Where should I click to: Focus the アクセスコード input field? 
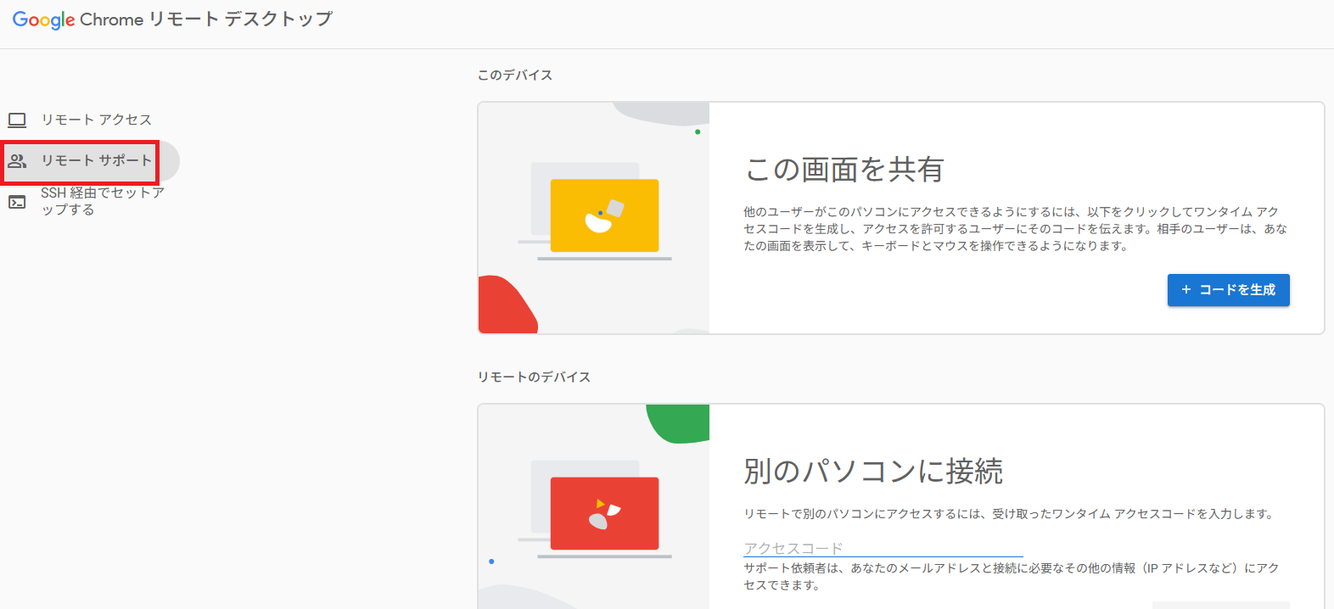pos(883,548)
